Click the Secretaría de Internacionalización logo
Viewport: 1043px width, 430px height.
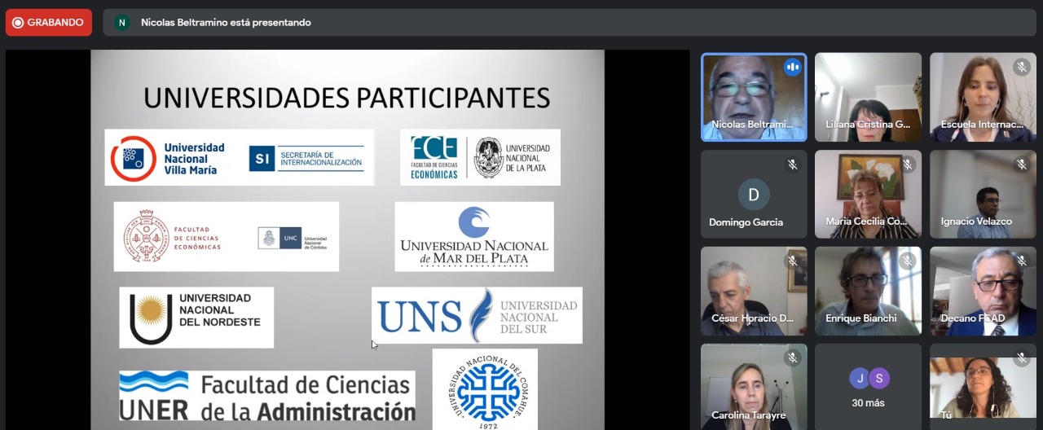307,159
